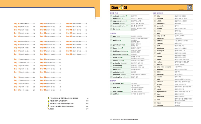201x124 pixels.
Task: Click the leaf icon next to accuse
Action: pos(123,61)
